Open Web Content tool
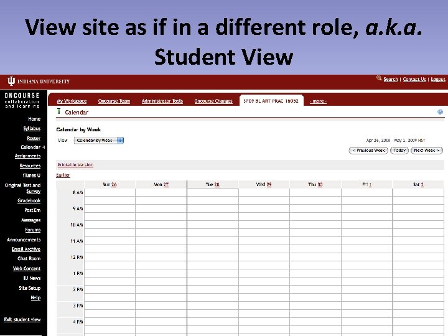Image resolution: width=448 pixels, height=336 pixels. point(27,269)
